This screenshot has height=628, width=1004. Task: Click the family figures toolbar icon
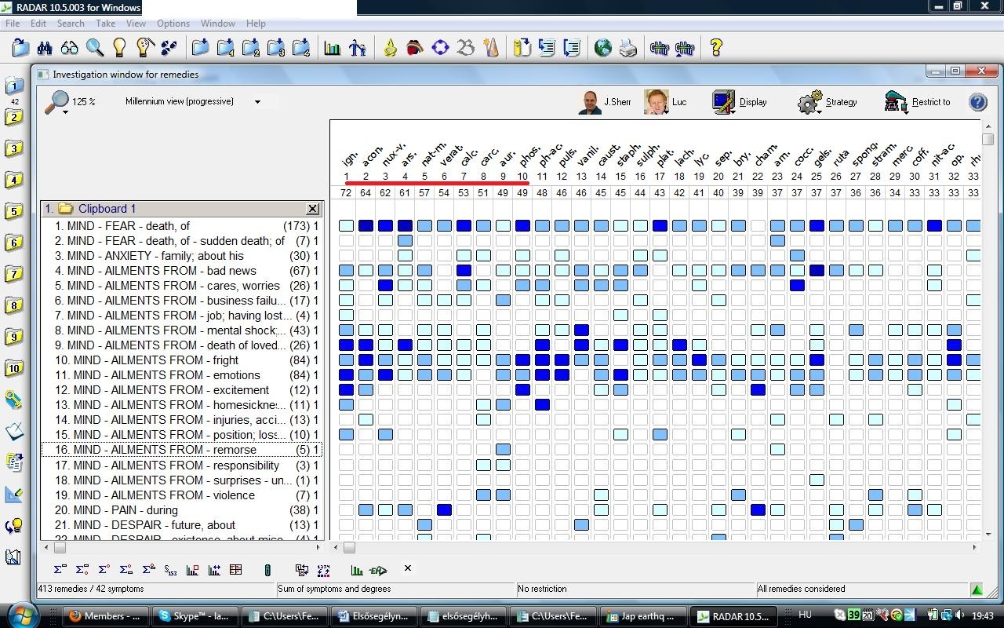click(358, 48)
